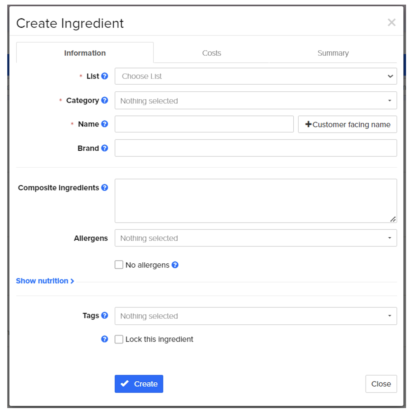Enable the Lock this ingredient checkbox
This screenshot has width=412, height=414.
pyautogui.click(x=119, y=339)
